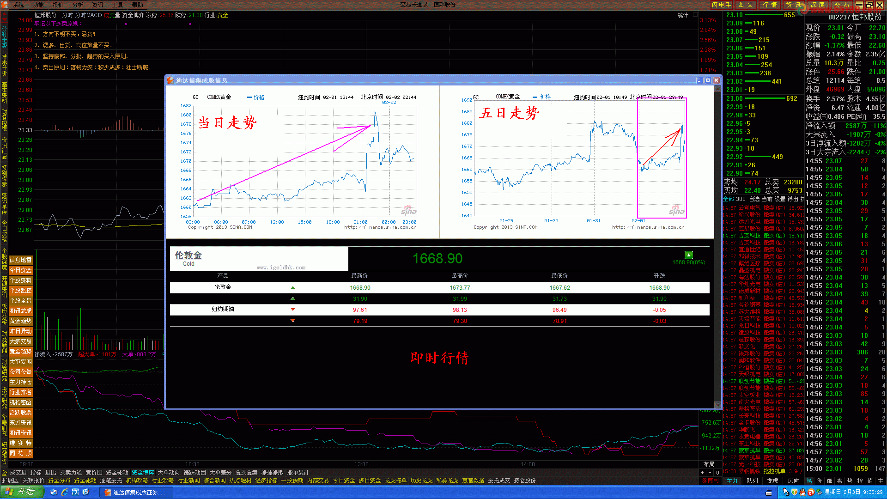Viewport: 887px width, 499px height.
Task: Click the green up-arrow icon beside 1668.90
Action: click(x=688, y=255)
